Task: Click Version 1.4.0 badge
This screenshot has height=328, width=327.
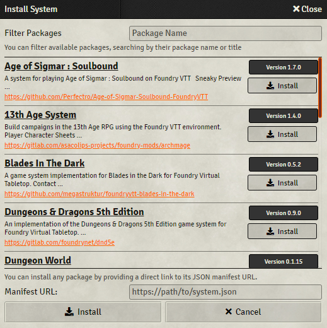Action: coord(284,116)
